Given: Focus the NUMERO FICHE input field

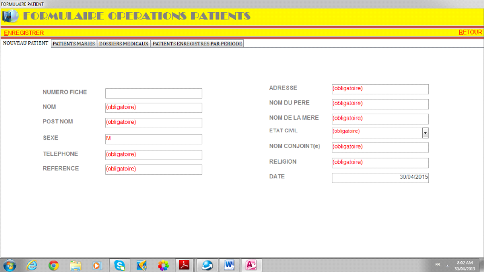Looking at the screenshot, I should click(x=154, y=93).
